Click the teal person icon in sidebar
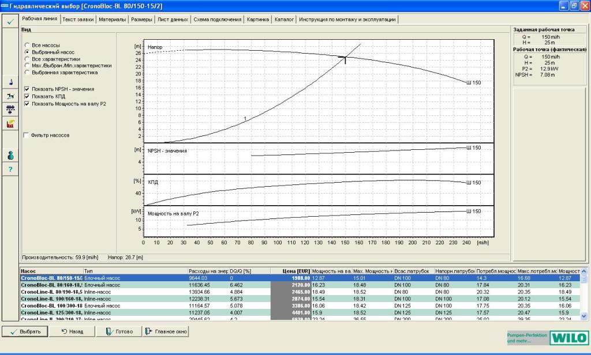The width and height of the screenshot is (591, 355). [x=10, y=154]
